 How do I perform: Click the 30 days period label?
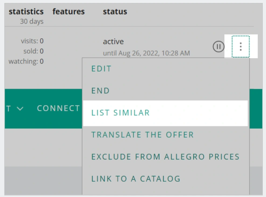[32, 21]
